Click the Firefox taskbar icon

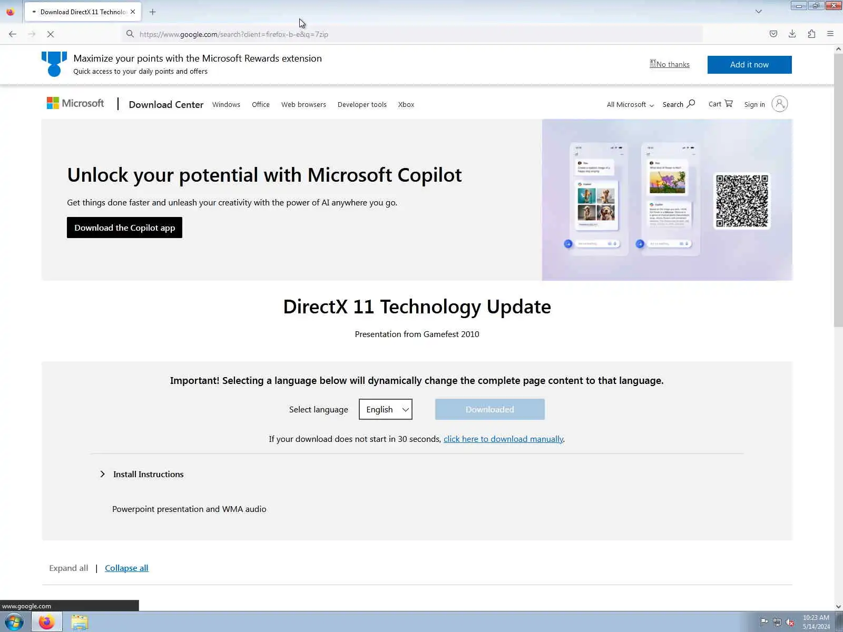[47, 622]
